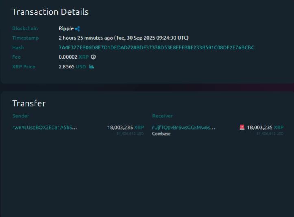
Task: Click the receiver's 18,003,235 XRP amount
Action: point(265,127)
